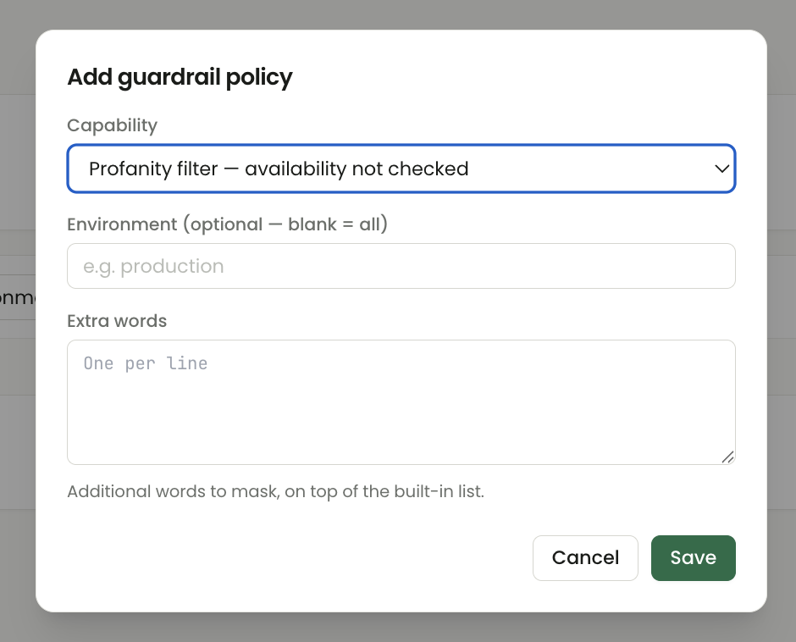This screenshot has width=796, height=642.
Task: Click the 'Additional words to mask' hint text
Action: click(x=276, y=491)
